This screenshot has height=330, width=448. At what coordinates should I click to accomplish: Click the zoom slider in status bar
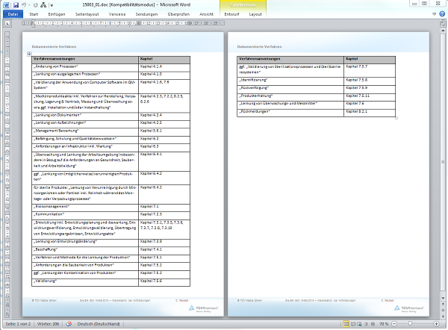[x=410, y=326]
